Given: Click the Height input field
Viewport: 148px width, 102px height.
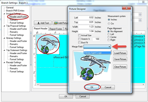Looking at the screenshot, I should tap(86, 31).
